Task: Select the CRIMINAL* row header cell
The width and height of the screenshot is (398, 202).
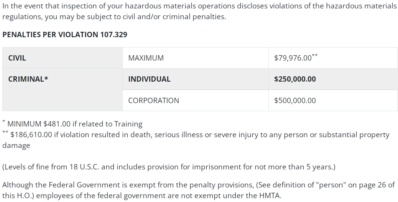Action: coord(62,90)
